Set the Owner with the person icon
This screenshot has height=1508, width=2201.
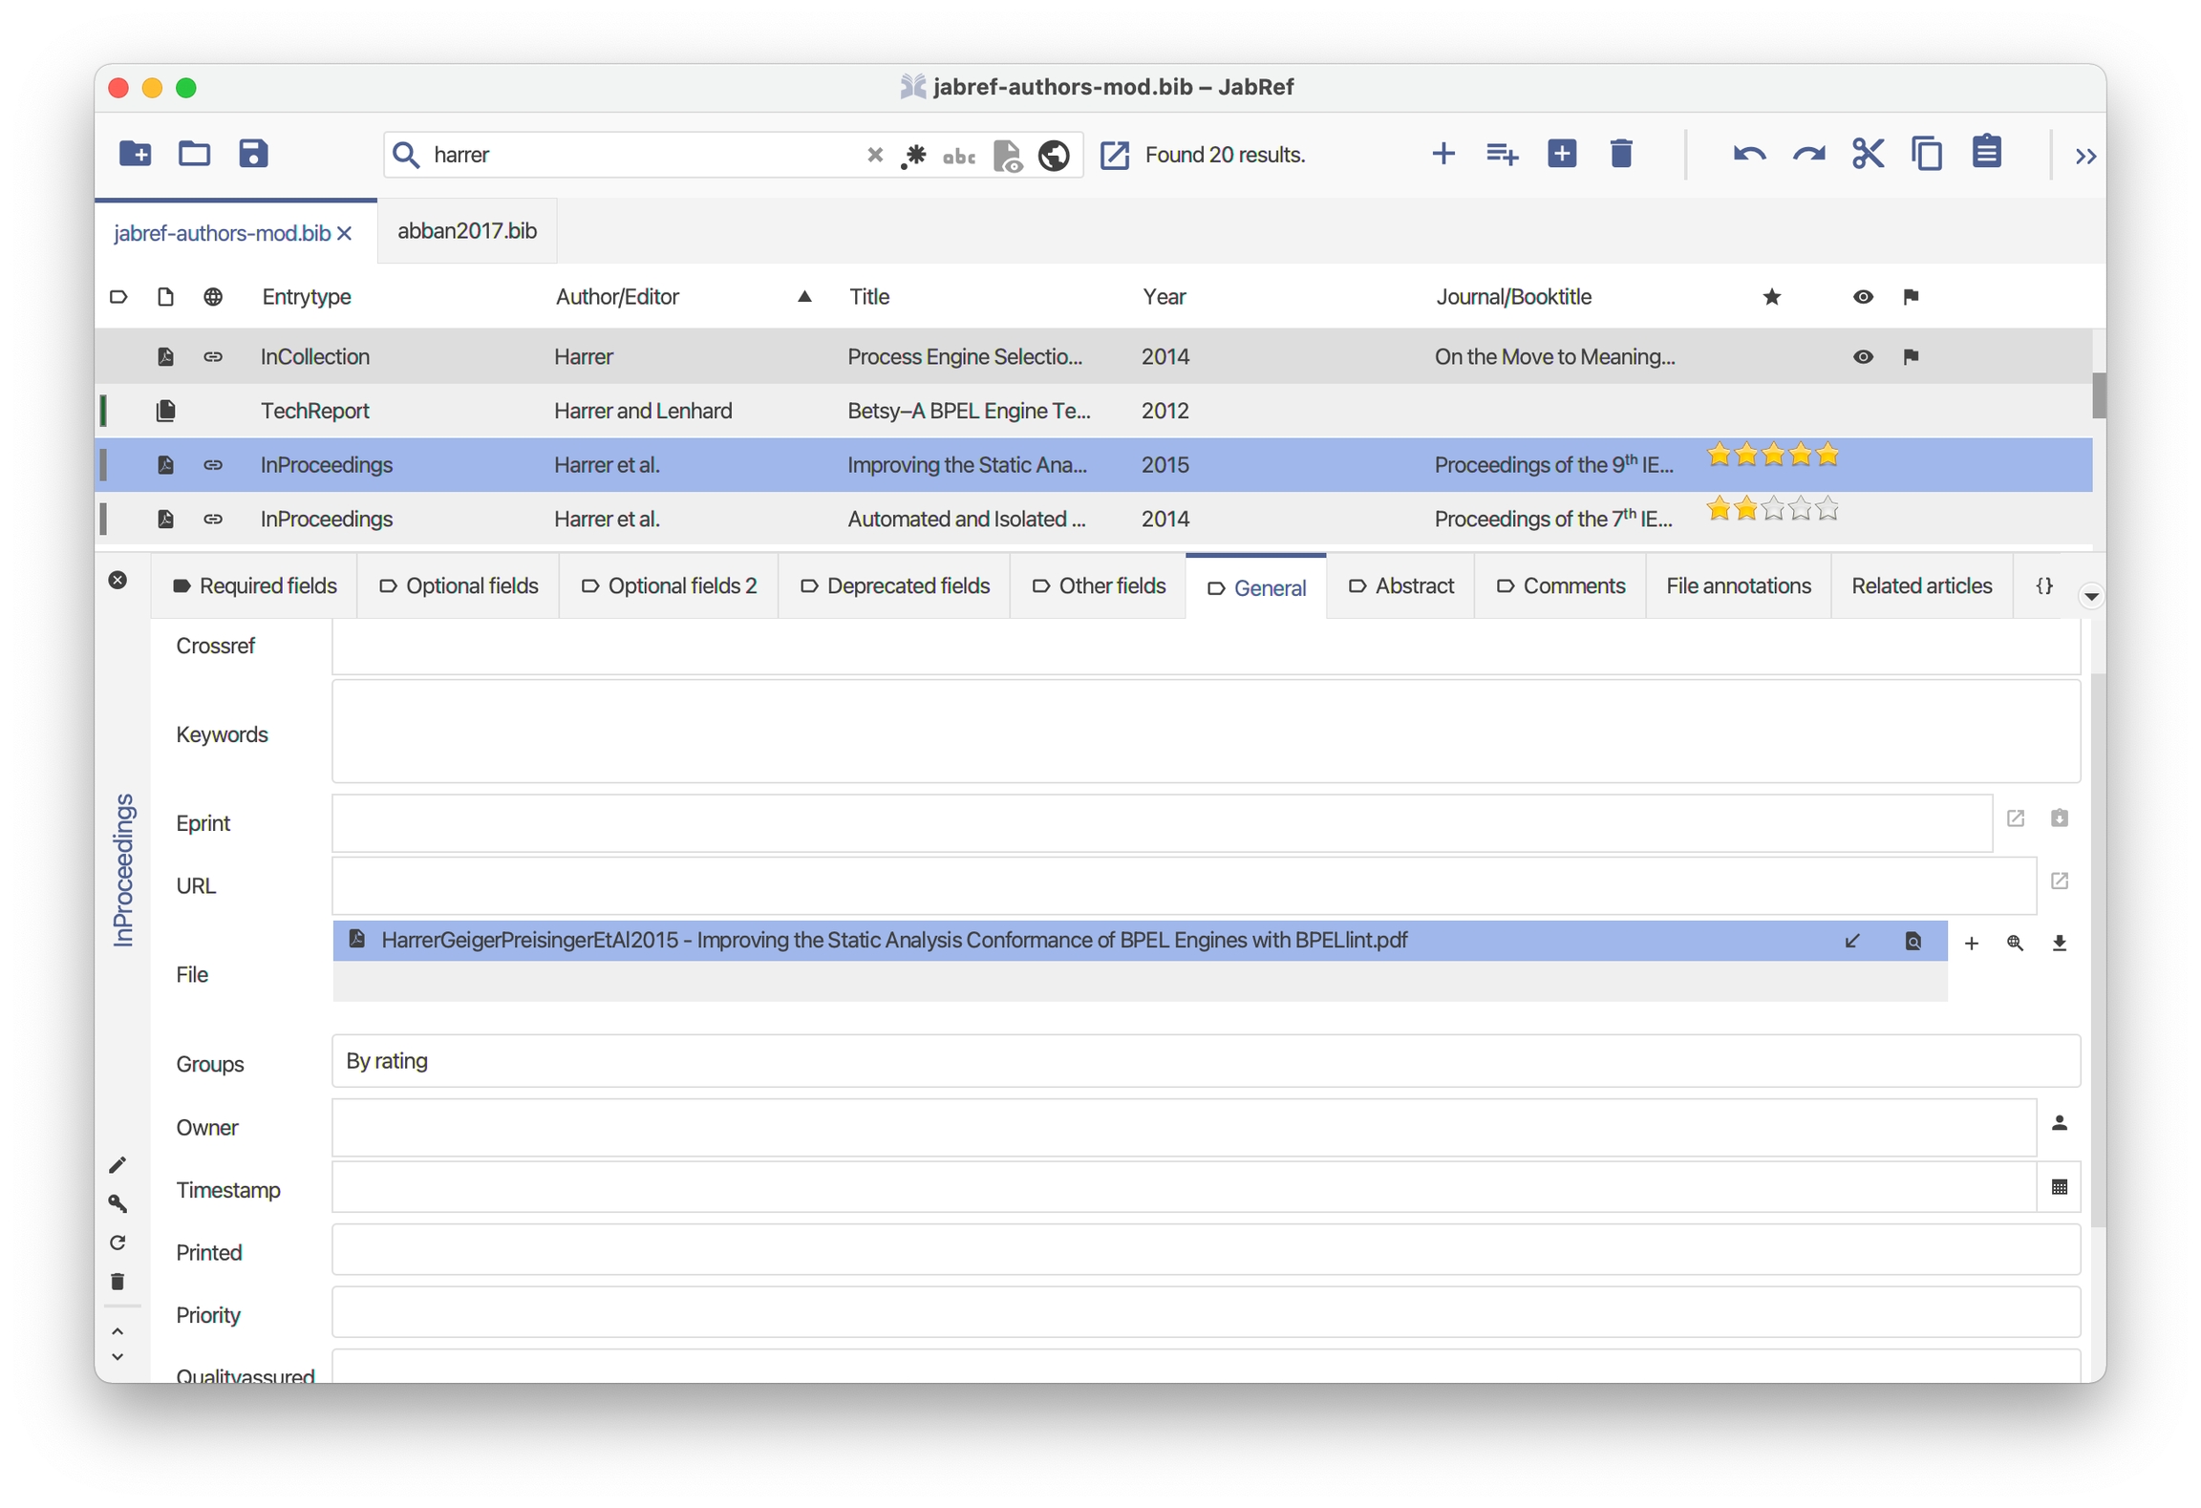point(2059,1123)
